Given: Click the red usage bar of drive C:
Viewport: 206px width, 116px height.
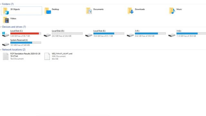Looking at the screenshot, I should click(x=26, y=34).
